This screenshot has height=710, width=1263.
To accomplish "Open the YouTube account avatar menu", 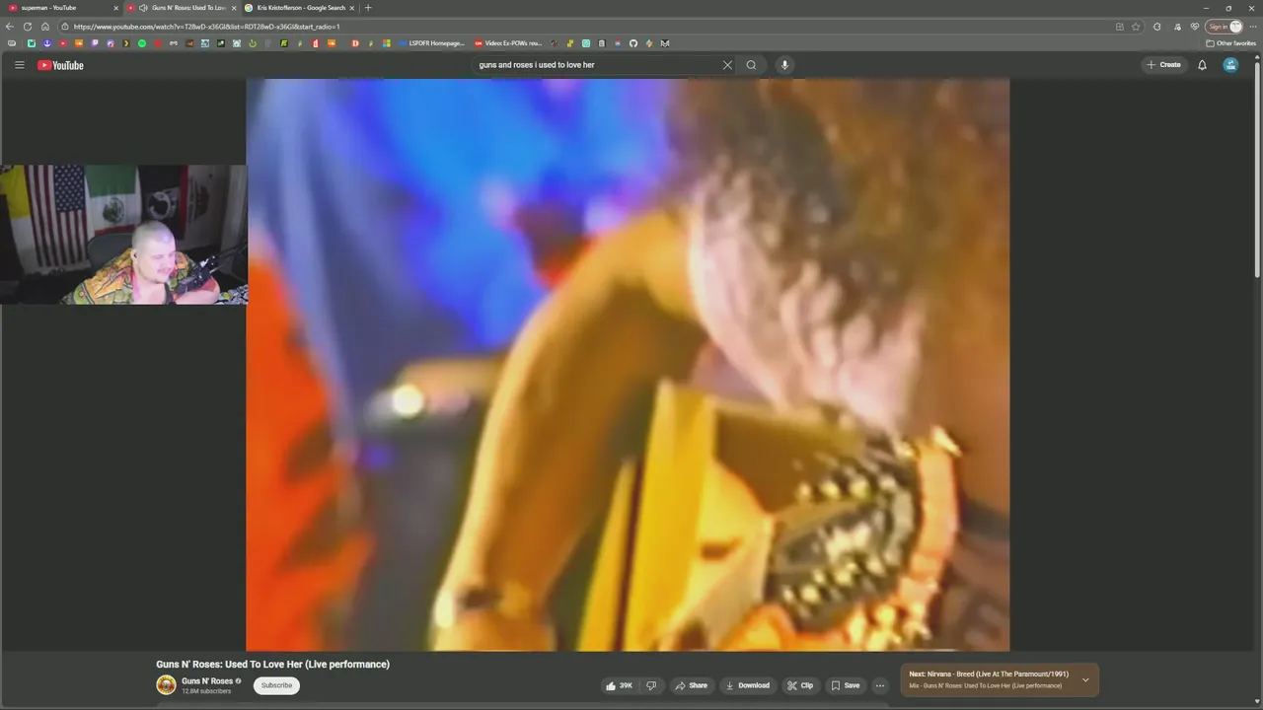I will [1230, 65].
